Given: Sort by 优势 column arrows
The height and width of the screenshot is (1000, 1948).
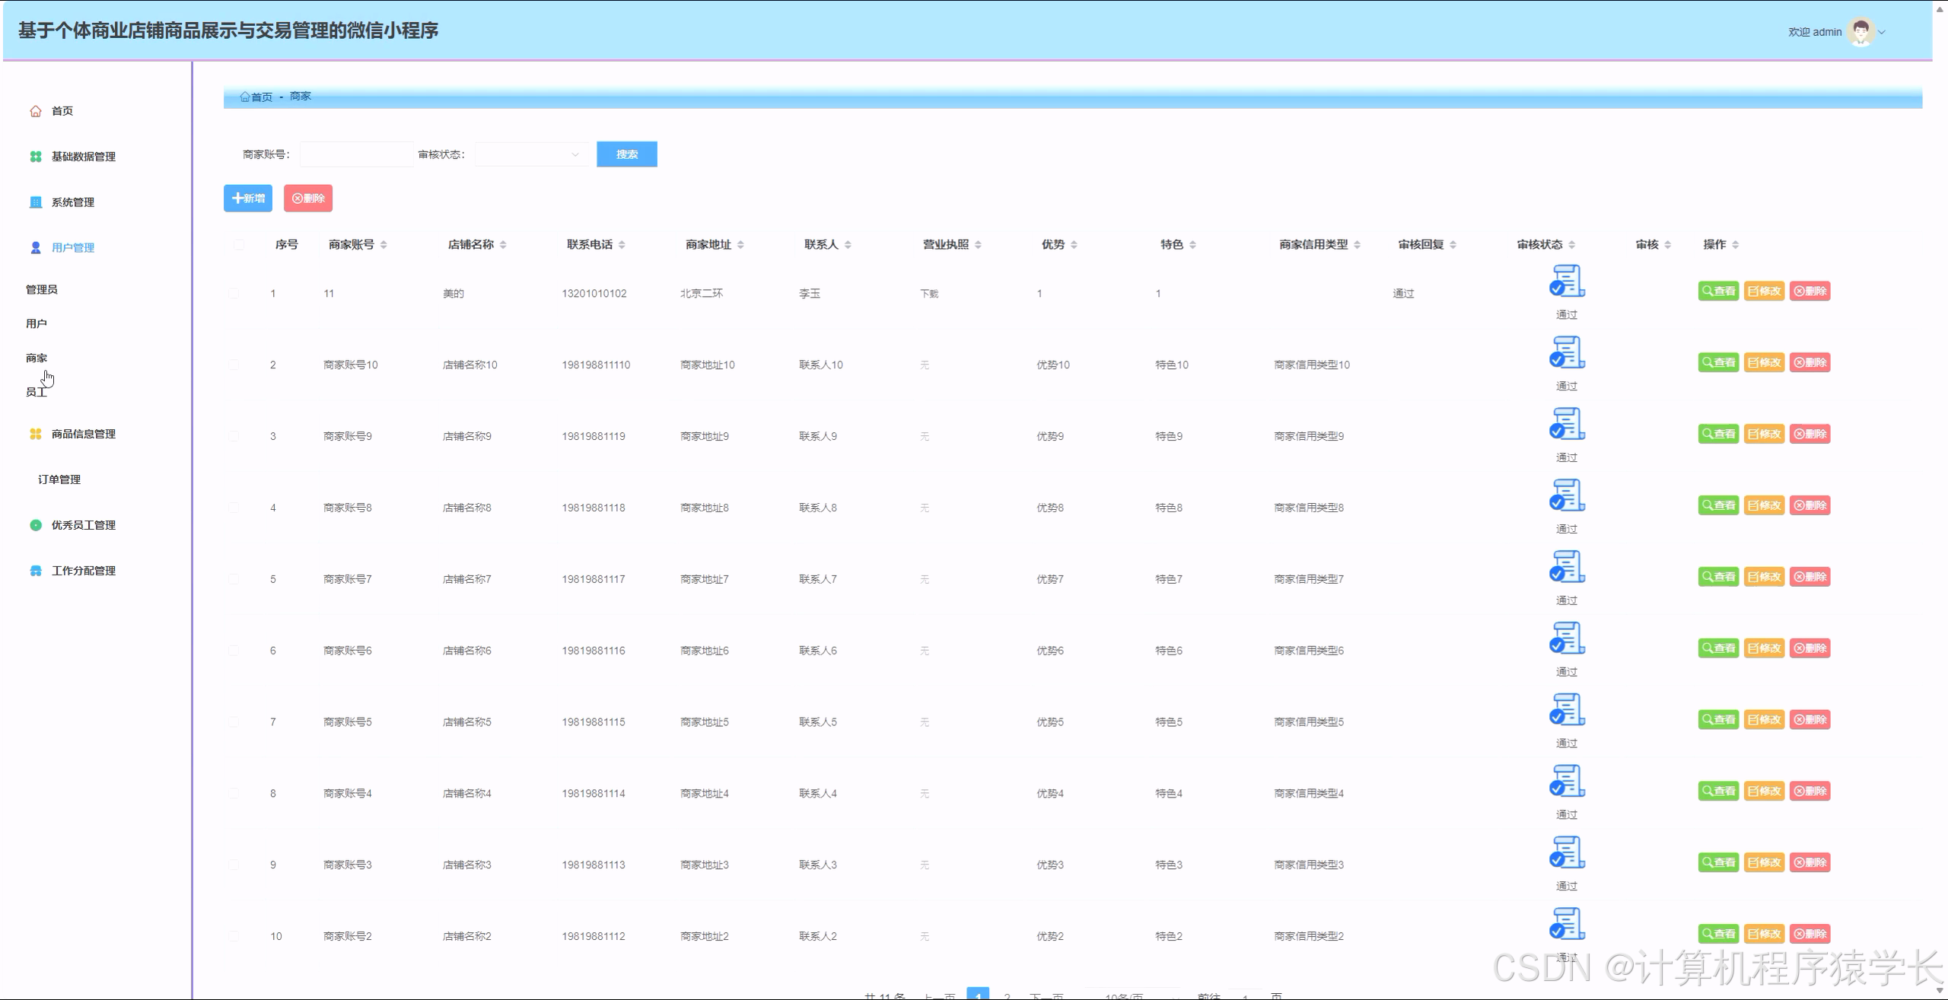Looking at the screenshot, I should pyautogui.click(x=1074, y=245).
